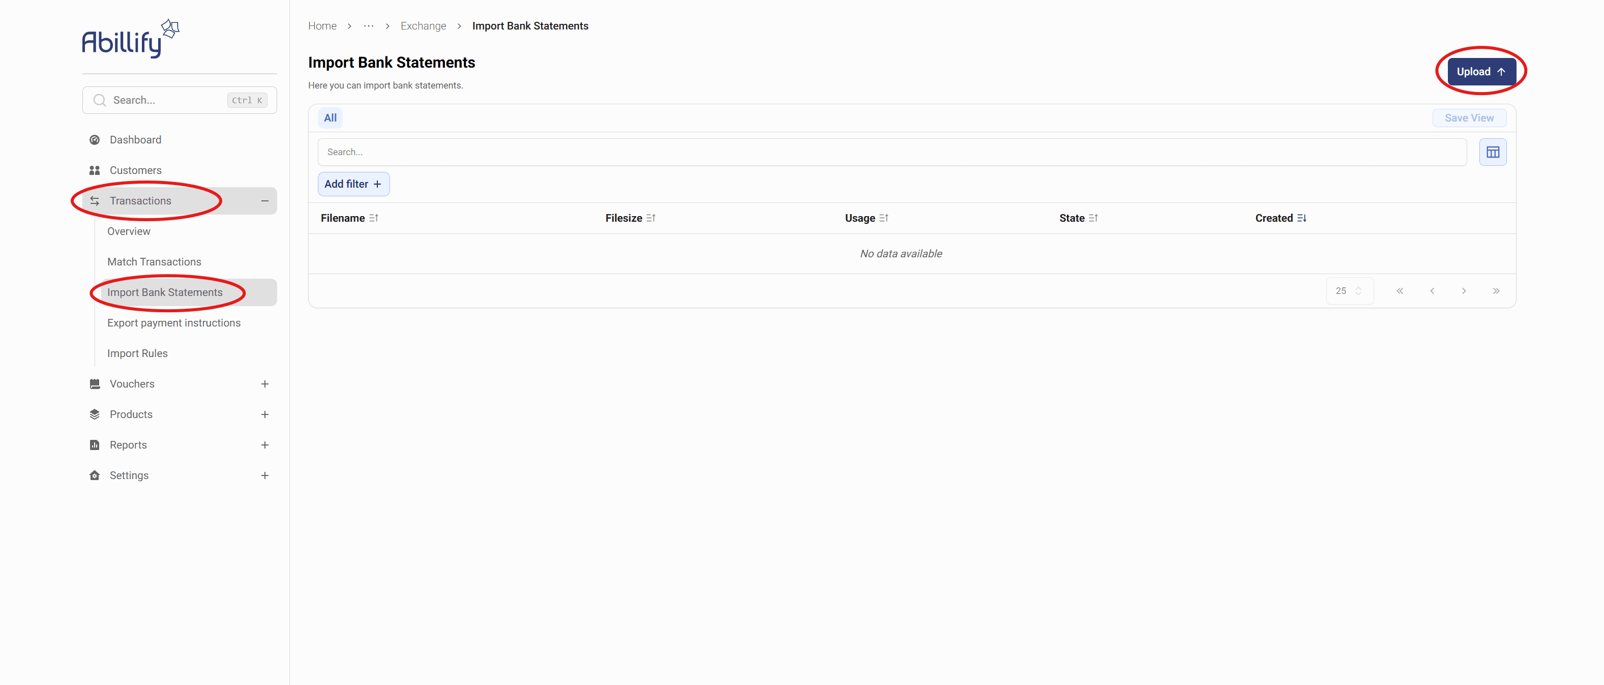This screenshot has width=1604, height=685.
Task: Sort by State column sort icon
Action: pyautogui.click(x=1093, y=218)
